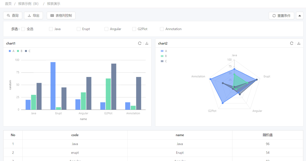
Task: Toggle series B in chart1 legend
Action: 20,51
